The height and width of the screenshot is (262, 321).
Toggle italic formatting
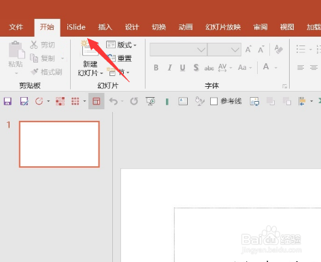coord(169,67)
